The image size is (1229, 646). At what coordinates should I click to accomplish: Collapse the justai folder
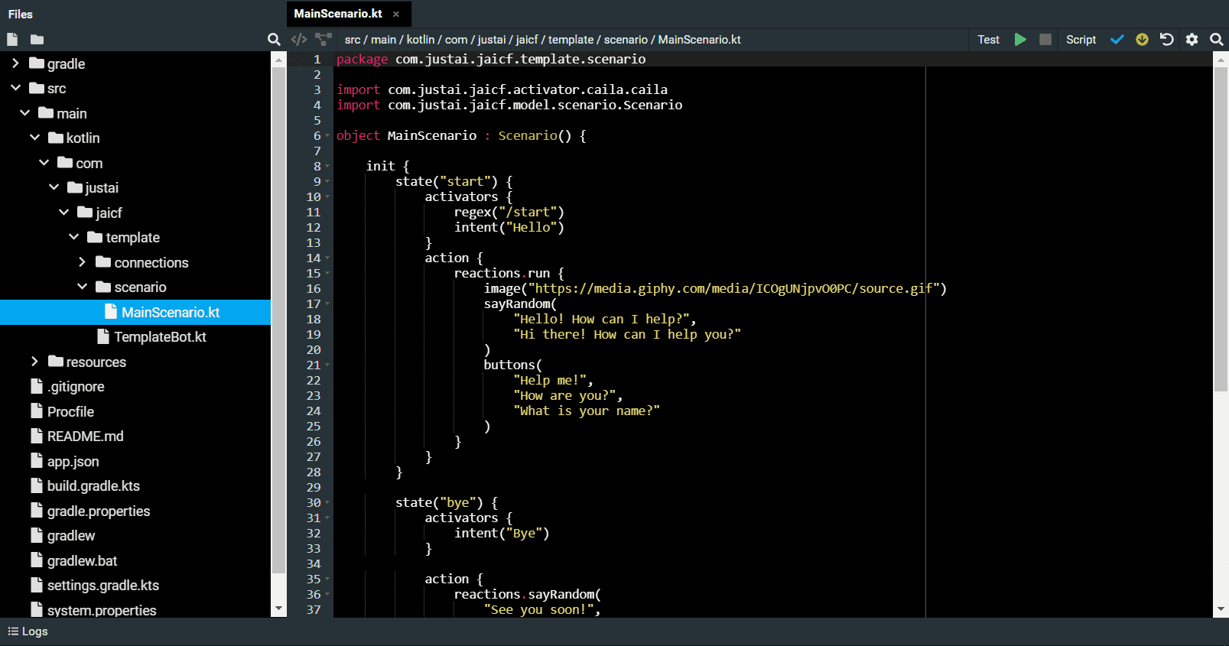pos(54,187)
